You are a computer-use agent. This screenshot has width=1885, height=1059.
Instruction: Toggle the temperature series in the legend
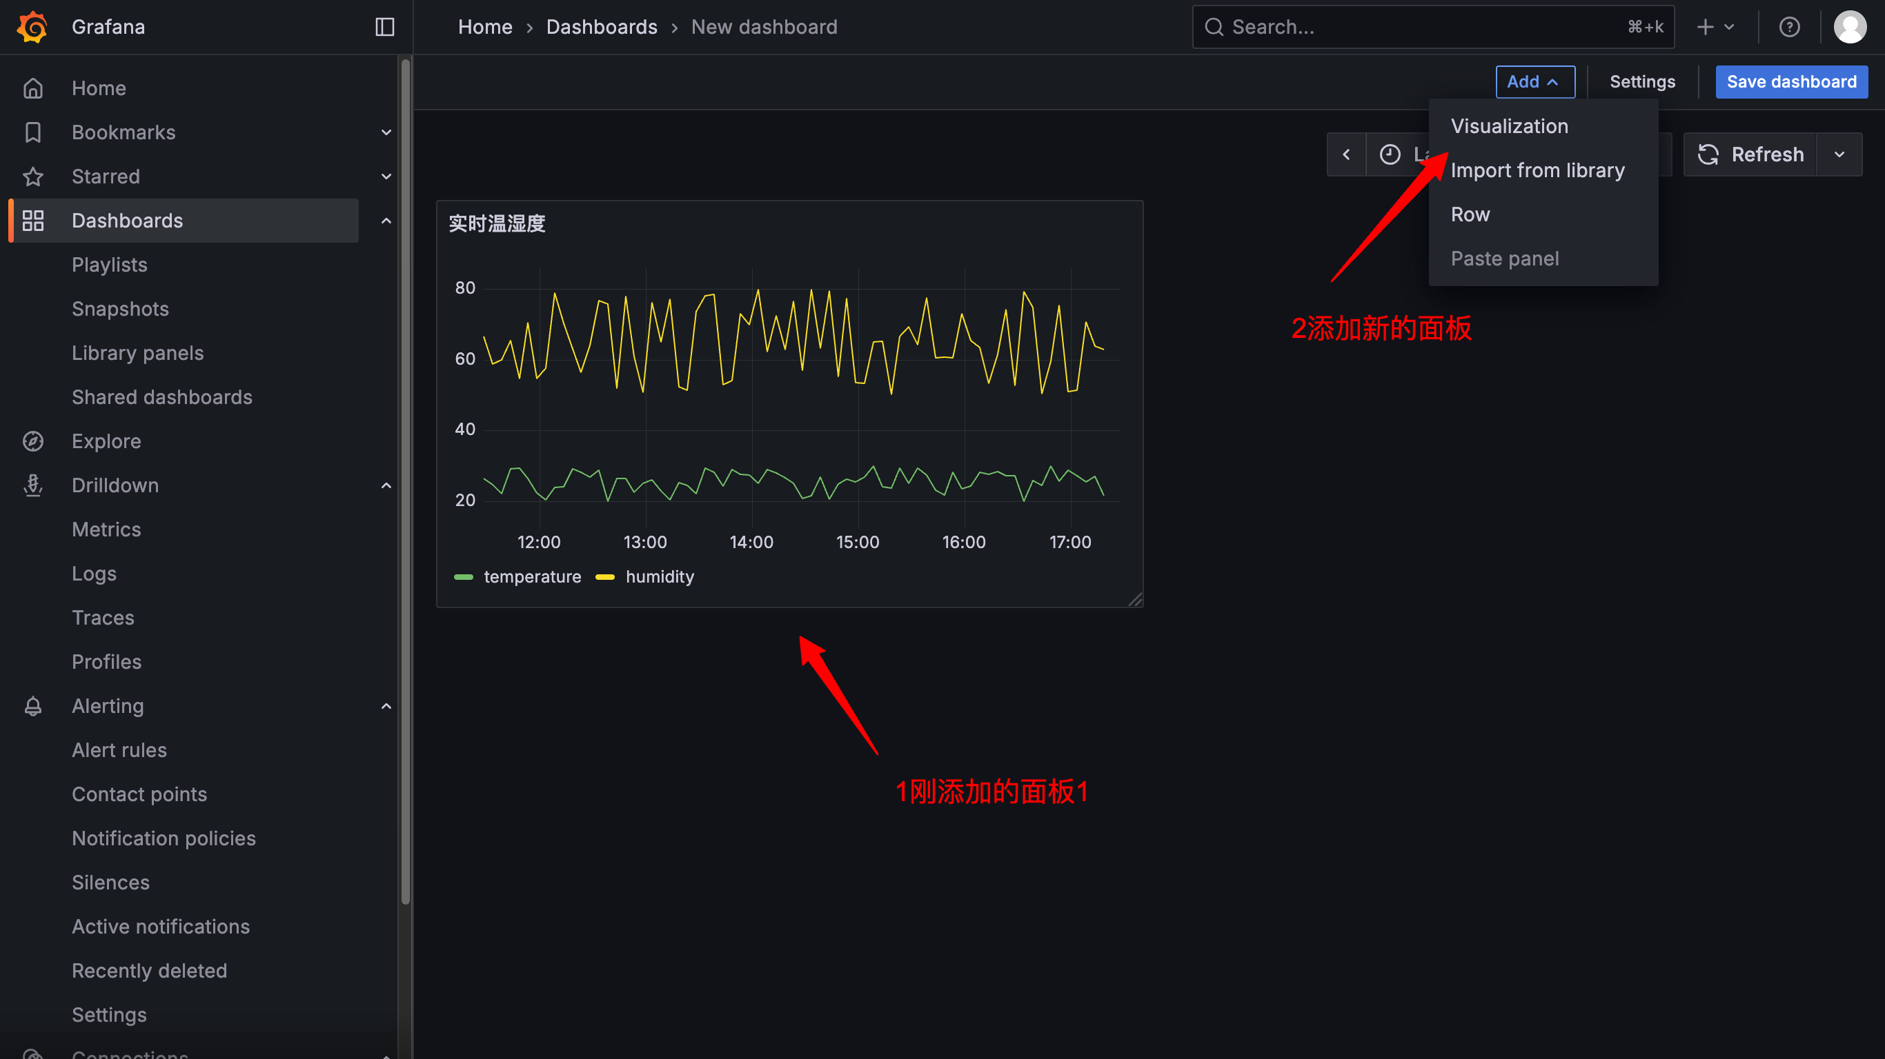[532, 577]
